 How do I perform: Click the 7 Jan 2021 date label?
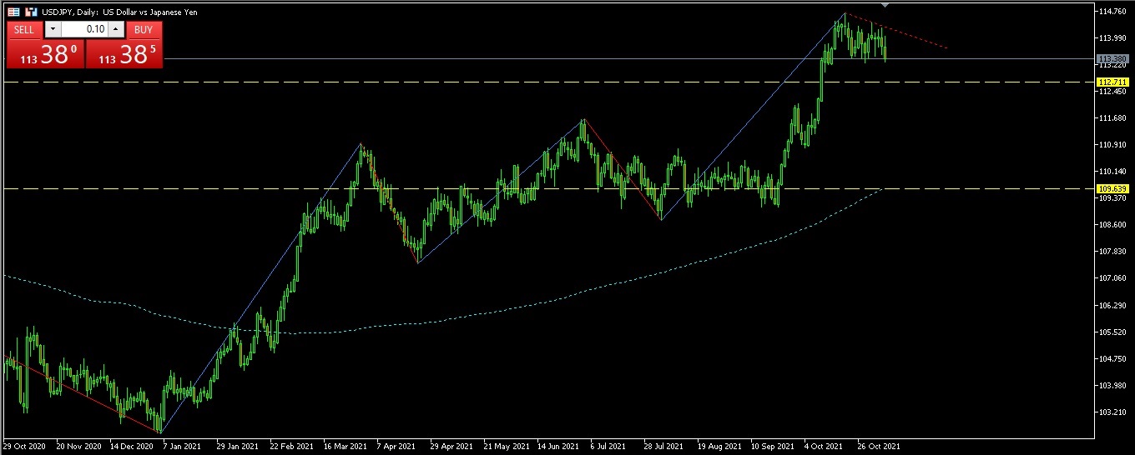tap(183, 446)
